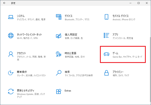Viewport: 151px width, 105px height.
Task: Select the アカウント person icon
Action: [11, 54]
